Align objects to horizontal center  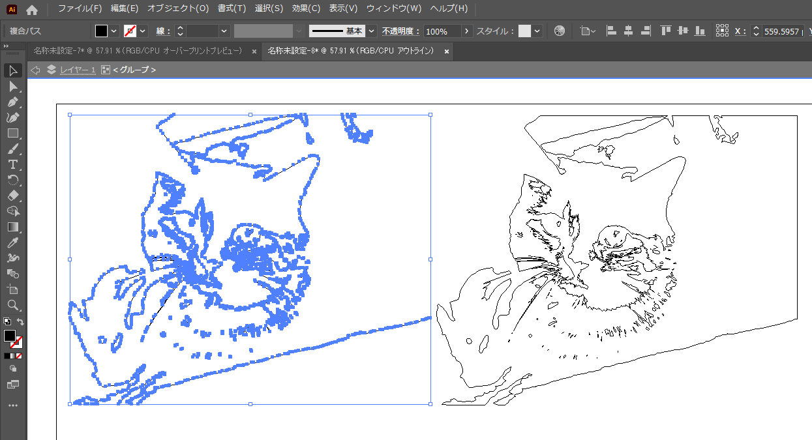[628, 31]
